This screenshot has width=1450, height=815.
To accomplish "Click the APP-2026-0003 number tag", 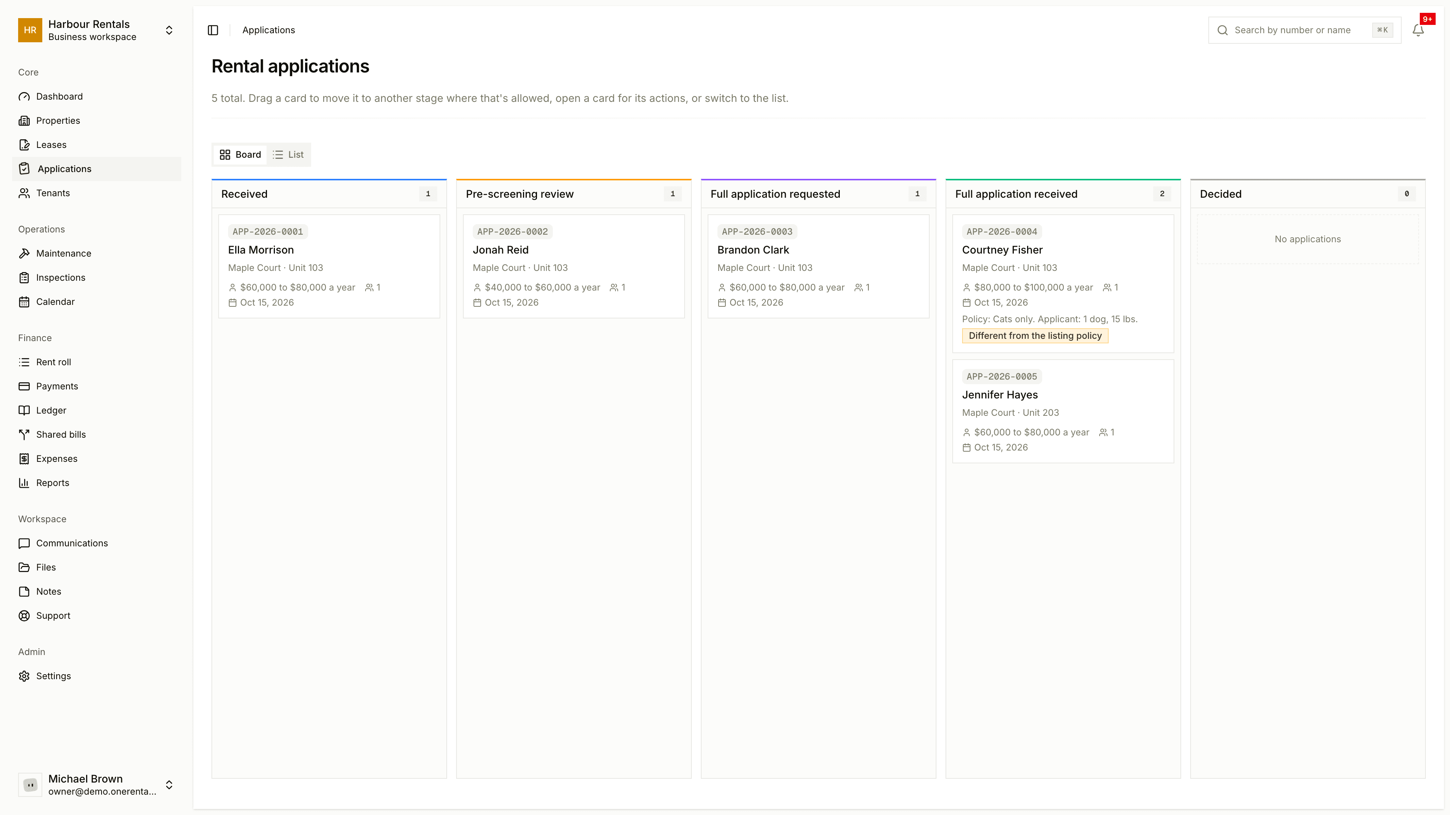I will pyautogui.click(x=757, y=232).
